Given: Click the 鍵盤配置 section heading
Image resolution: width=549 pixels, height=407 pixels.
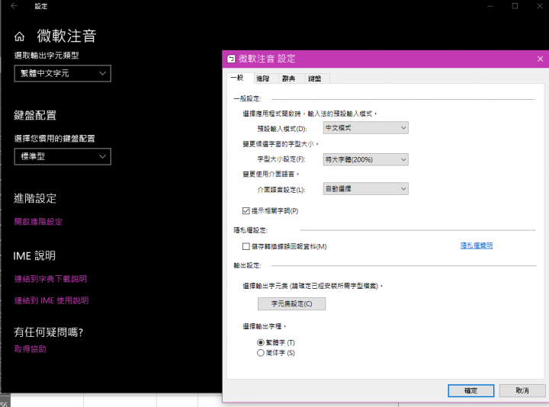Looking at the screenshot, I should point(35,115).
